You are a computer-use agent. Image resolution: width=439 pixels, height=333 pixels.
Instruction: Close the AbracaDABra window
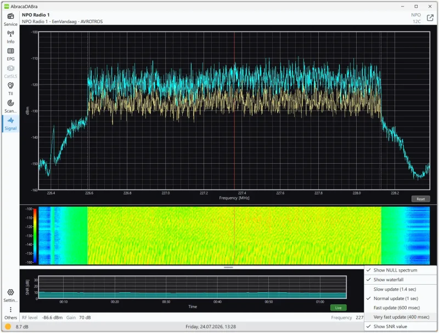pos(430,6)
